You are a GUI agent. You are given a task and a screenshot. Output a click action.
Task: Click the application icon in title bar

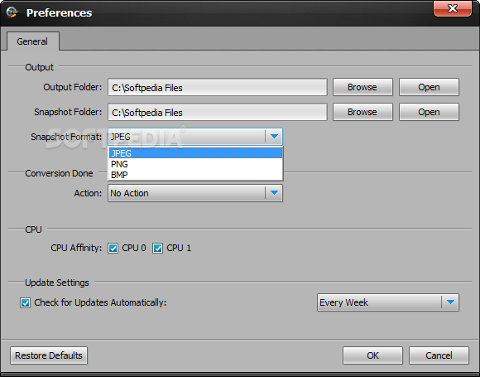(x=12, y=12)
